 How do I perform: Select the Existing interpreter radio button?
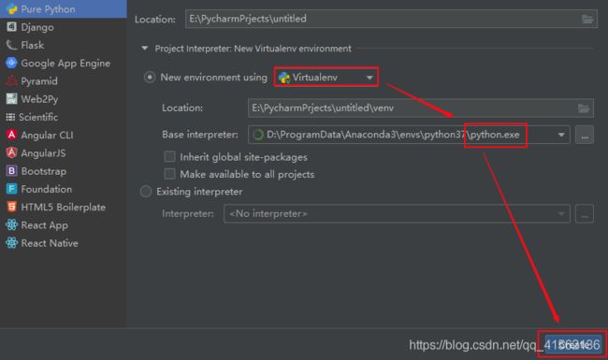(146, 192)
